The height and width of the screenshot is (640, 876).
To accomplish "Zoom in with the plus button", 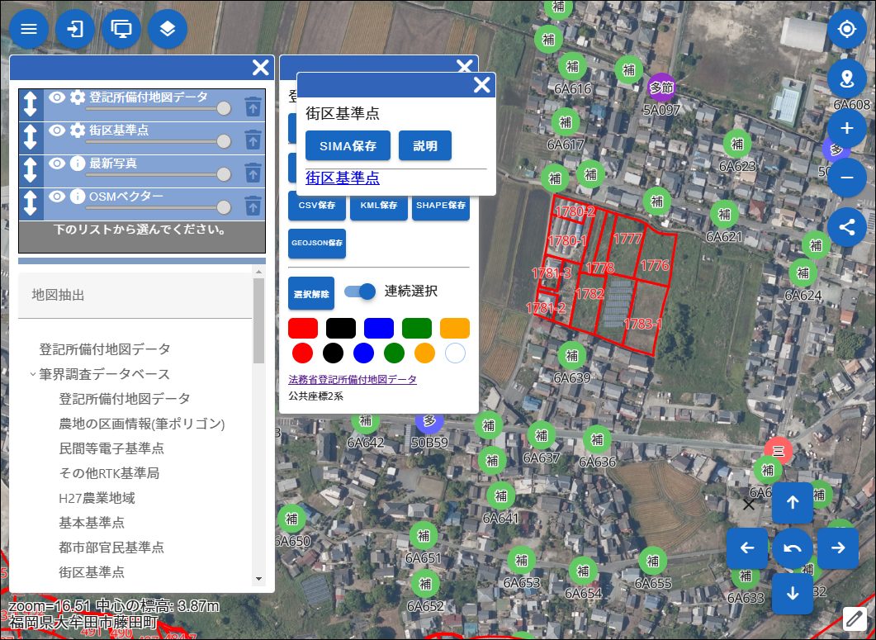I will click(x=846, y=129).
